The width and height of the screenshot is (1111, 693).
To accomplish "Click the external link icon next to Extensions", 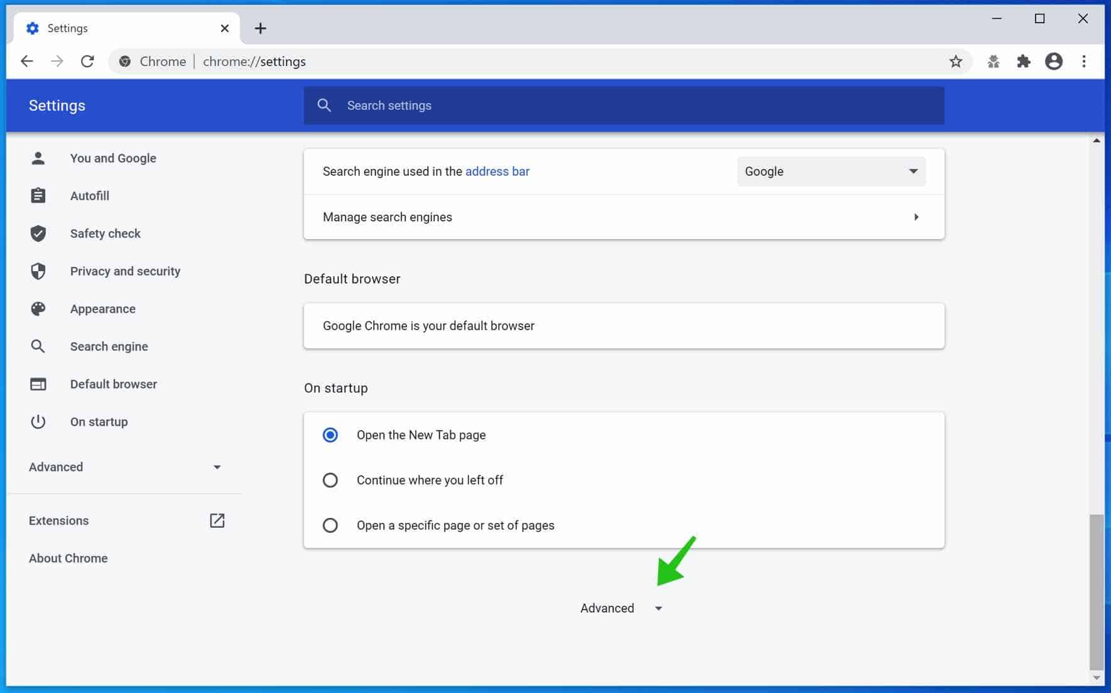I will pos(217,520).
